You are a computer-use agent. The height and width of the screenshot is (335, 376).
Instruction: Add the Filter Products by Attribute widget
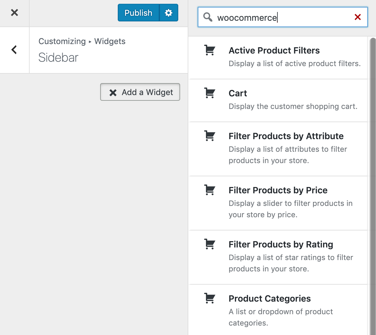pos(286,136)
